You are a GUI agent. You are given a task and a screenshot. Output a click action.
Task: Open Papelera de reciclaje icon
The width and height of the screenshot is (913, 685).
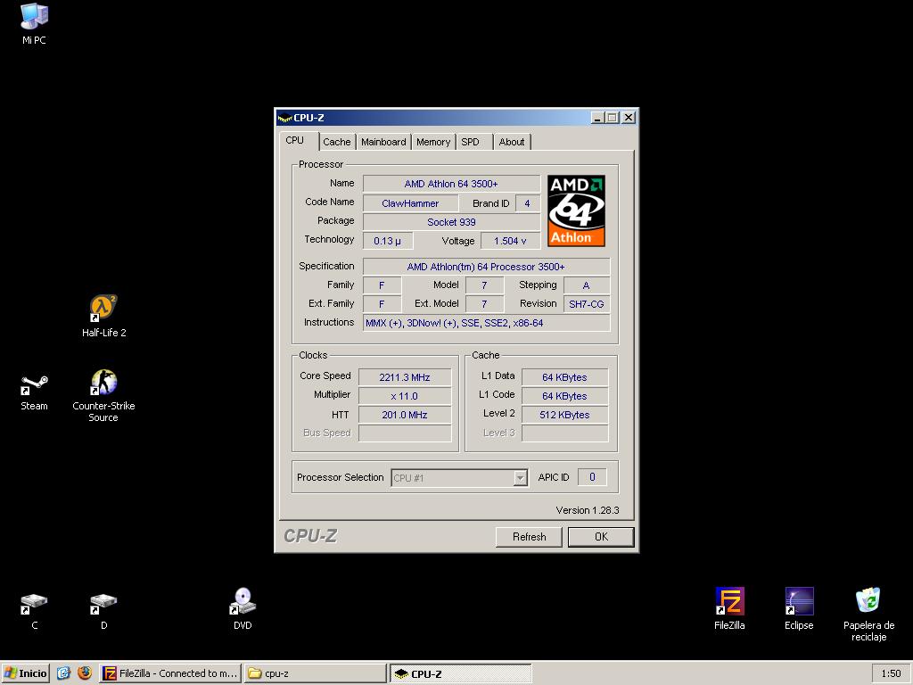coord(868,614)
